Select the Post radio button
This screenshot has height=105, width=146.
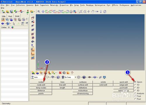[x=135, y=99]
